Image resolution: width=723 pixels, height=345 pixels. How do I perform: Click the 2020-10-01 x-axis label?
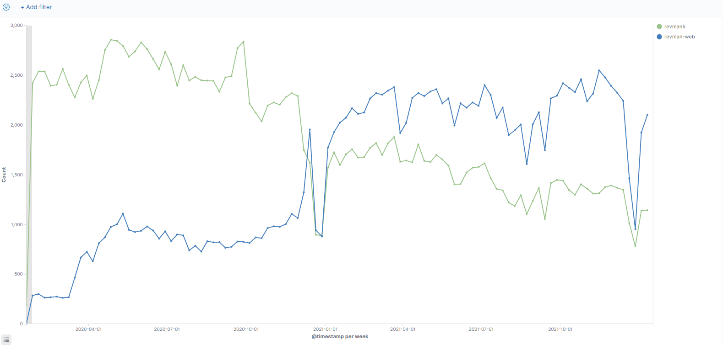pyautogui.click(x=246, y=329)
